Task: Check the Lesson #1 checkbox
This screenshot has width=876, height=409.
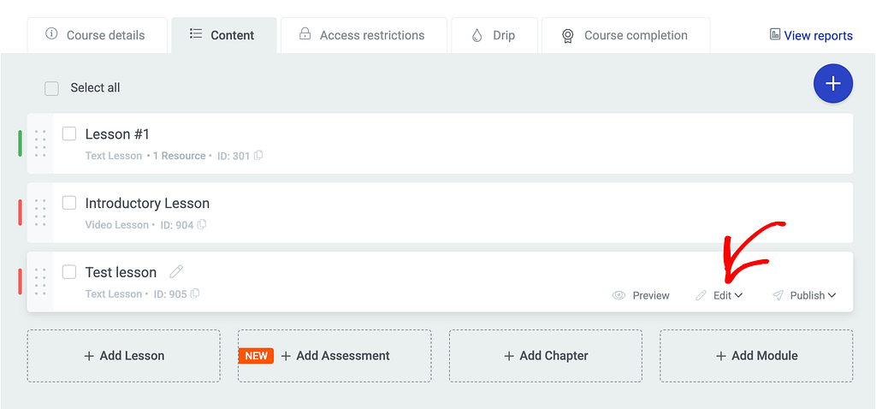Action: click(69, 134)
